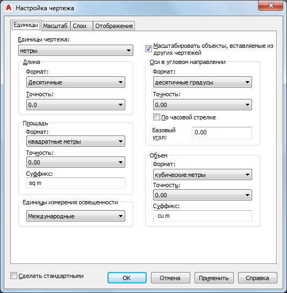Expand the Длина format dropdown Десятичные
The image size is (287, 293).
(x=76, y=82)
